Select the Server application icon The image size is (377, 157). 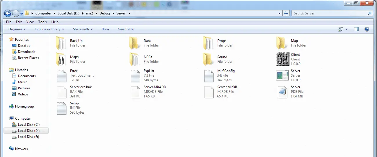point(282,75)
